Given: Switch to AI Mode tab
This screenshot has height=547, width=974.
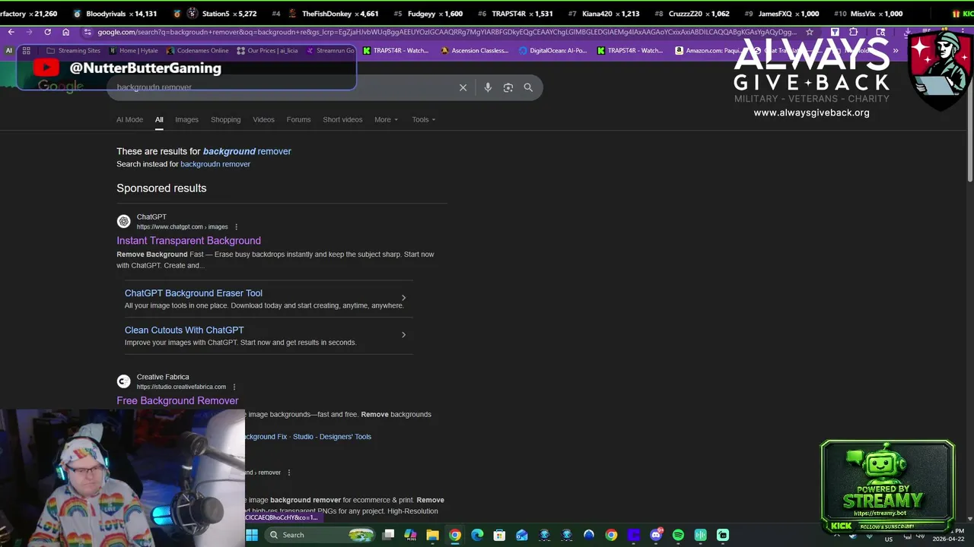Looking at the screenshot, I should pyautogui.click(x=129, y=119).
